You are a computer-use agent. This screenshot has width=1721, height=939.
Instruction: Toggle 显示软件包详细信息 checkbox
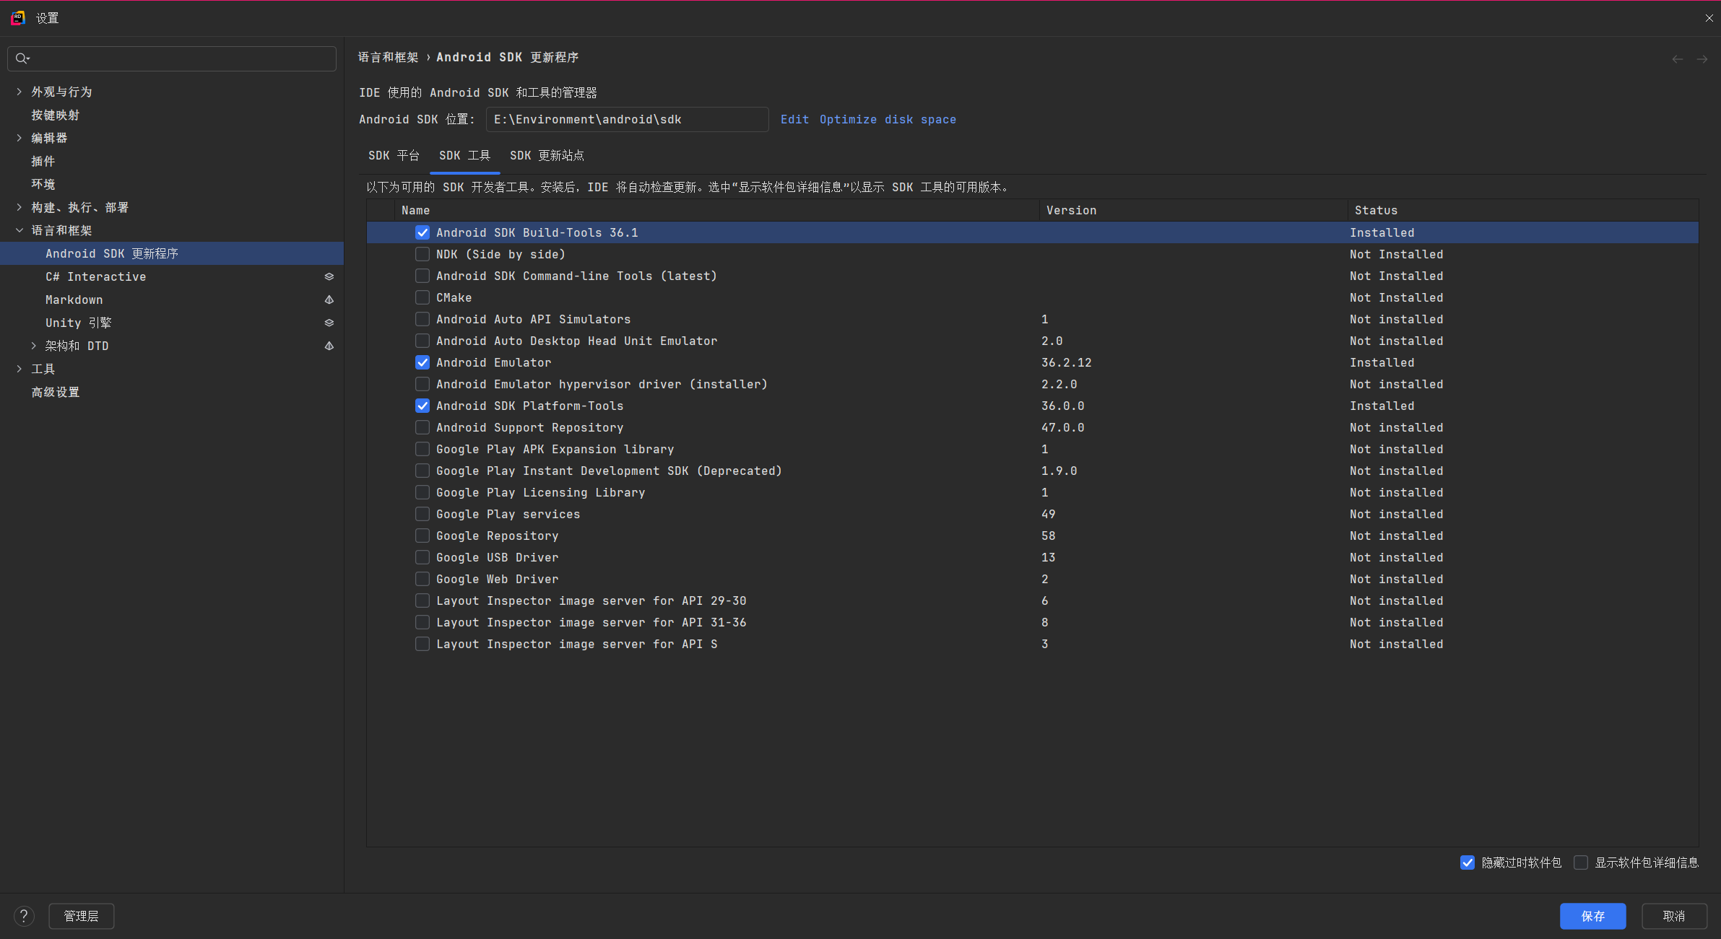click(x=1581, y=862)
